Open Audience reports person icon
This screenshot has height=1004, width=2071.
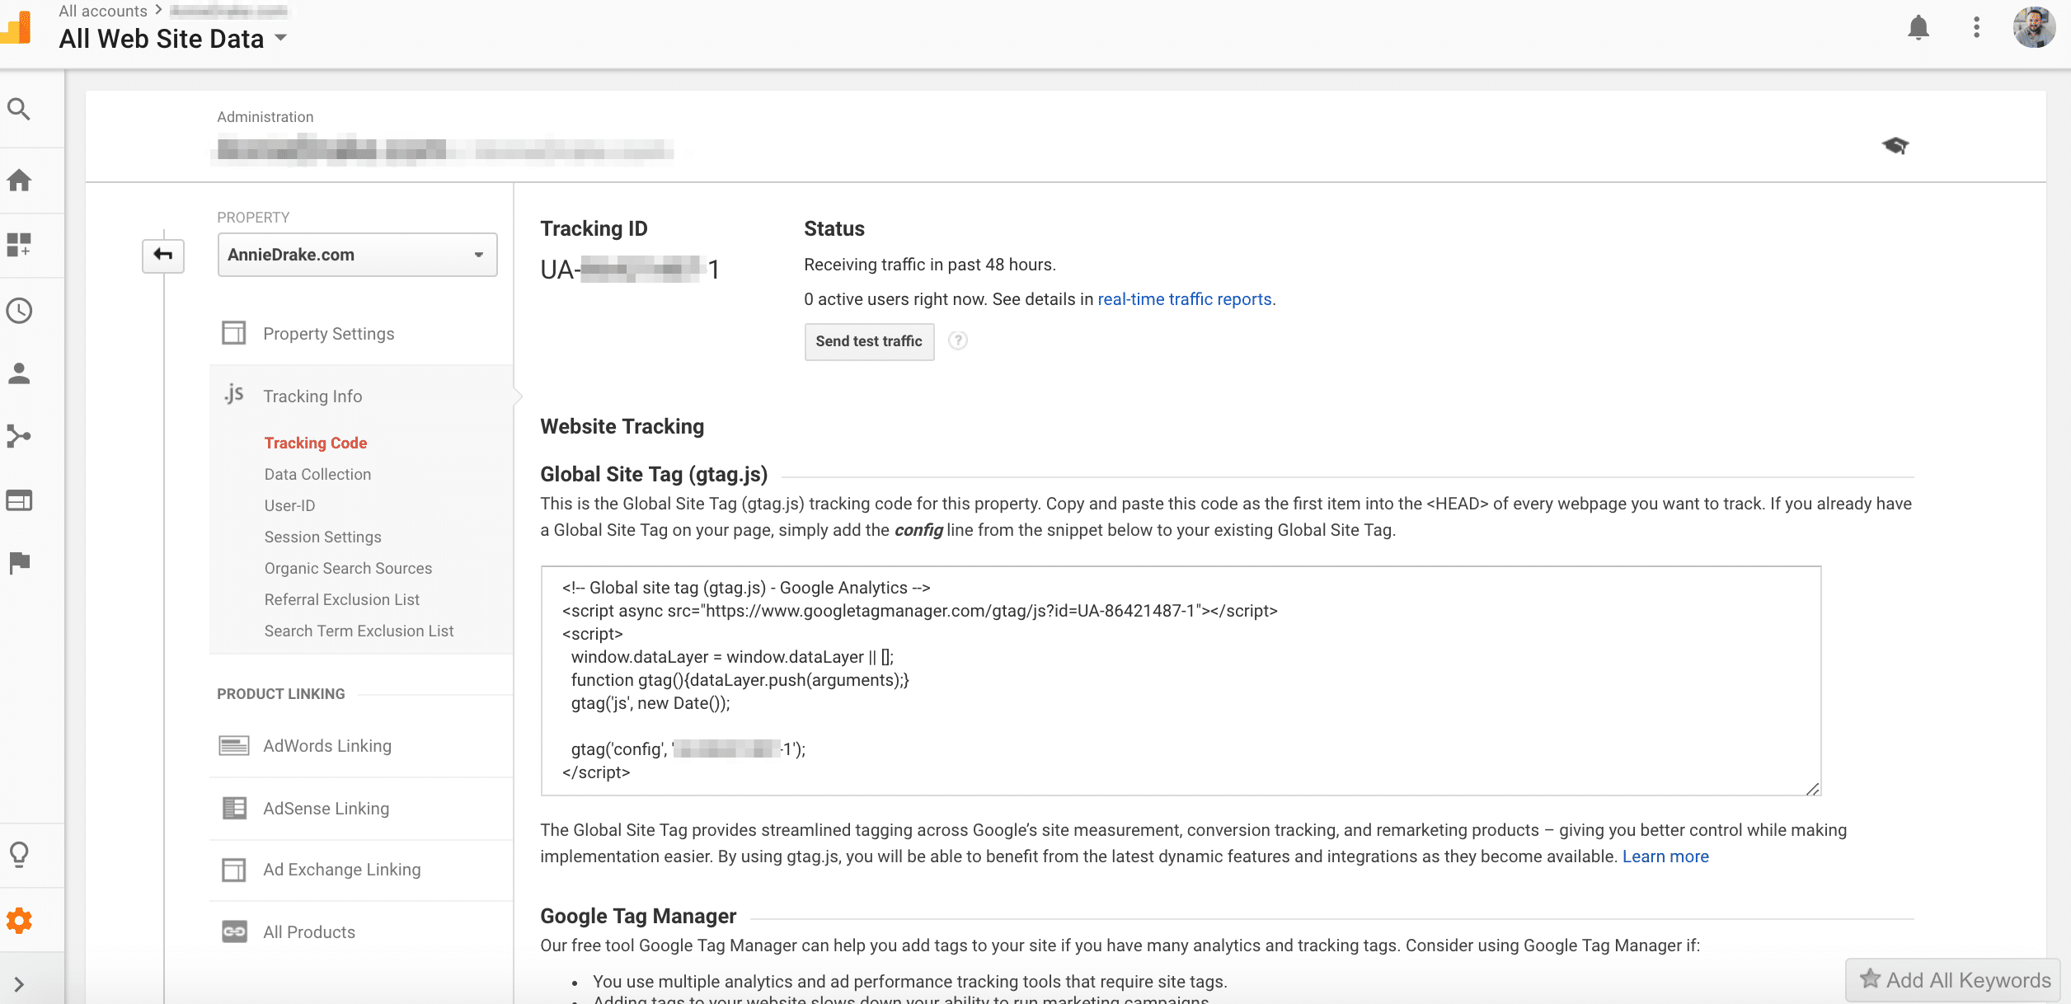coord(19,373)
